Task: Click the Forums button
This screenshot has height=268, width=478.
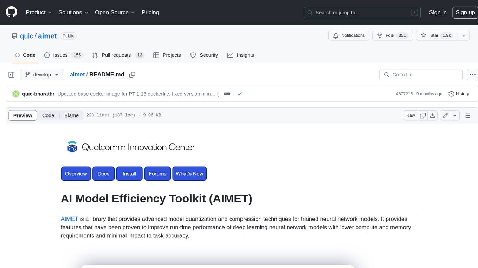Action: 157,174
